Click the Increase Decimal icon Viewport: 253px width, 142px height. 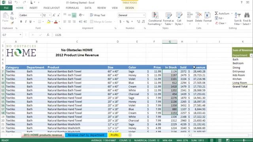pos(138,22)
